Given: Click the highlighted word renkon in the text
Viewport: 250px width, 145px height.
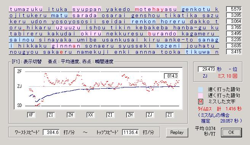Looking at the screenshot, I should (x=143, y=21).
